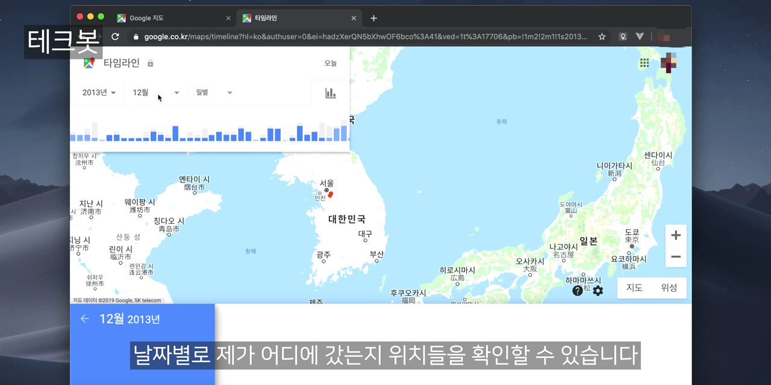Switch map to 지도 view
The image size is (771, 385).
[x=634, y=288]
